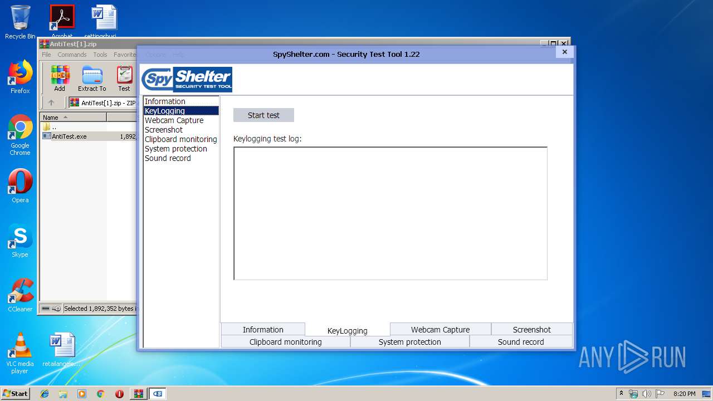The image size is (713, 401).
Task: Select Sound record in the left list
Action: (x=181, y=158)
